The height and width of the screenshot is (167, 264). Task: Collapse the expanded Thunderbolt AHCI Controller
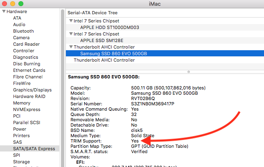pos(71,47)
